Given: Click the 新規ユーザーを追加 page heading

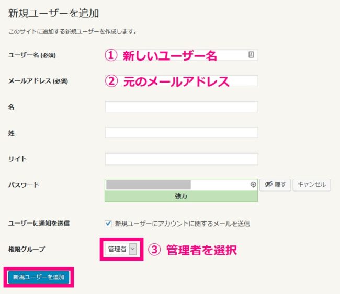Looking at the screenshot, I should 53,13.
